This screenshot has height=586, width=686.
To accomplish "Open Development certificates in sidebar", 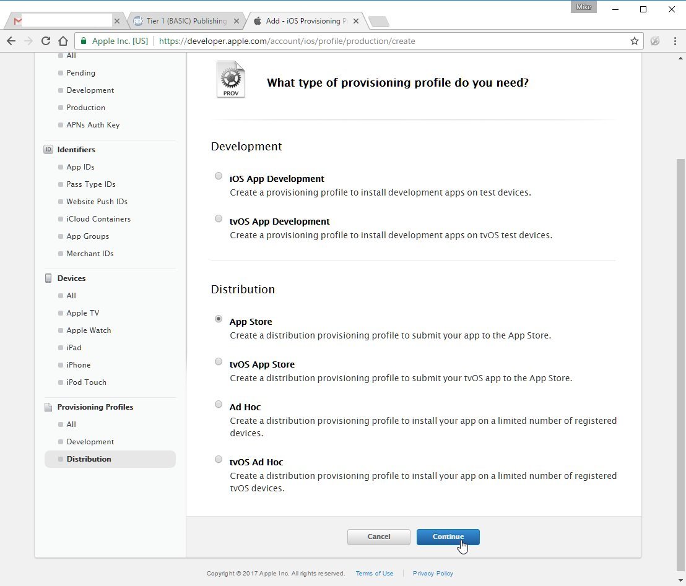I will 90,90.
